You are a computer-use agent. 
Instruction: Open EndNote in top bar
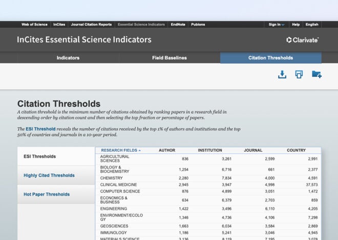[x=178, y=25]
